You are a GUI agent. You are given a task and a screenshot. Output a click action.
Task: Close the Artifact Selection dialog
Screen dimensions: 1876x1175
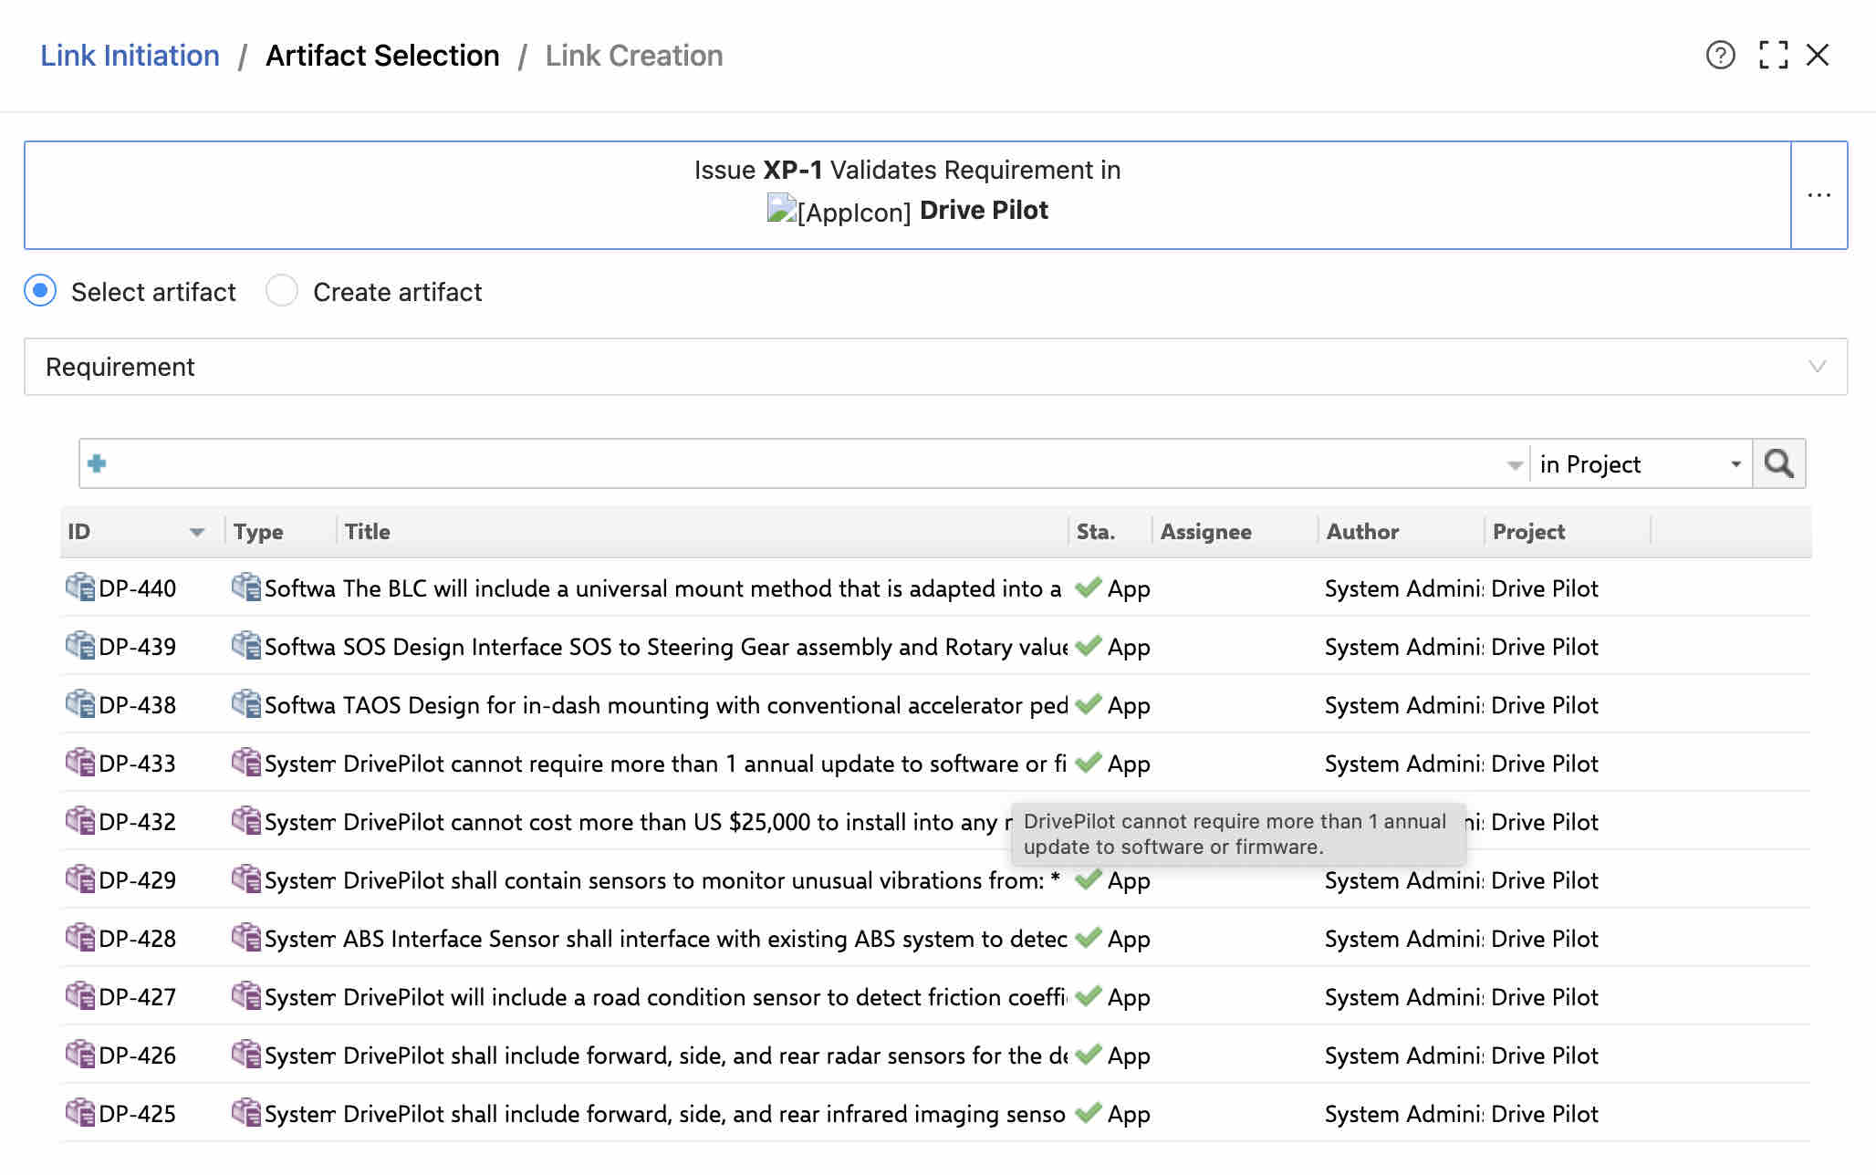coord(1818,56)
